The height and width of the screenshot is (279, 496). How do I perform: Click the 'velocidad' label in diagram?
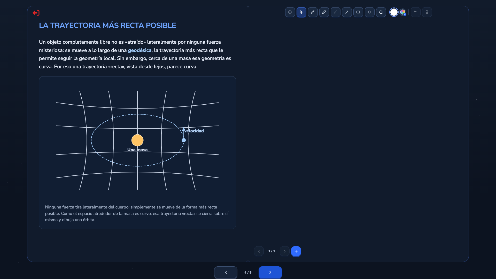click(194, 131)
